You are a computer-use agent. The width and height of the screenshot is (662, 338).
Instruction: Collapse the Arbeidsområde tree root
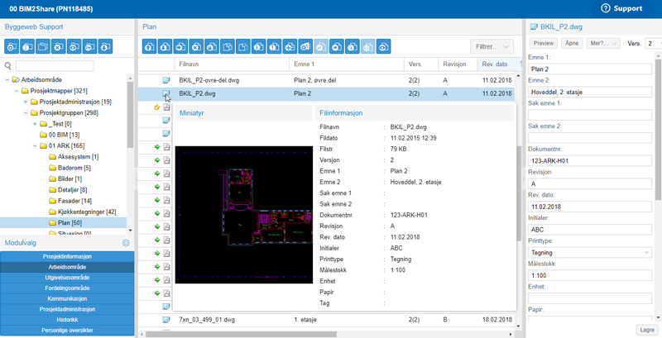pyautogui.click(x=7, y=79)
